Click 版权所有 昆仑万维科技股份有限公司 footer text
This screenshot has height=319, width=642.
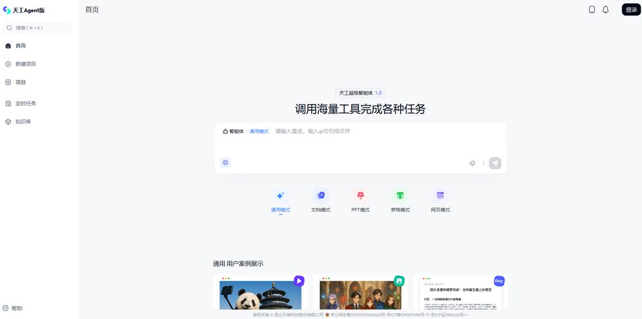click(288, 315)
